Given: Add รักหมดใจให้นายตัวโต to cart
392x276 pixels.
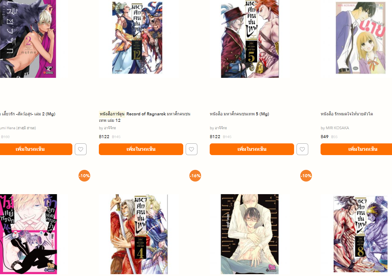Looking at the screenshot, I should coord(356,149).
